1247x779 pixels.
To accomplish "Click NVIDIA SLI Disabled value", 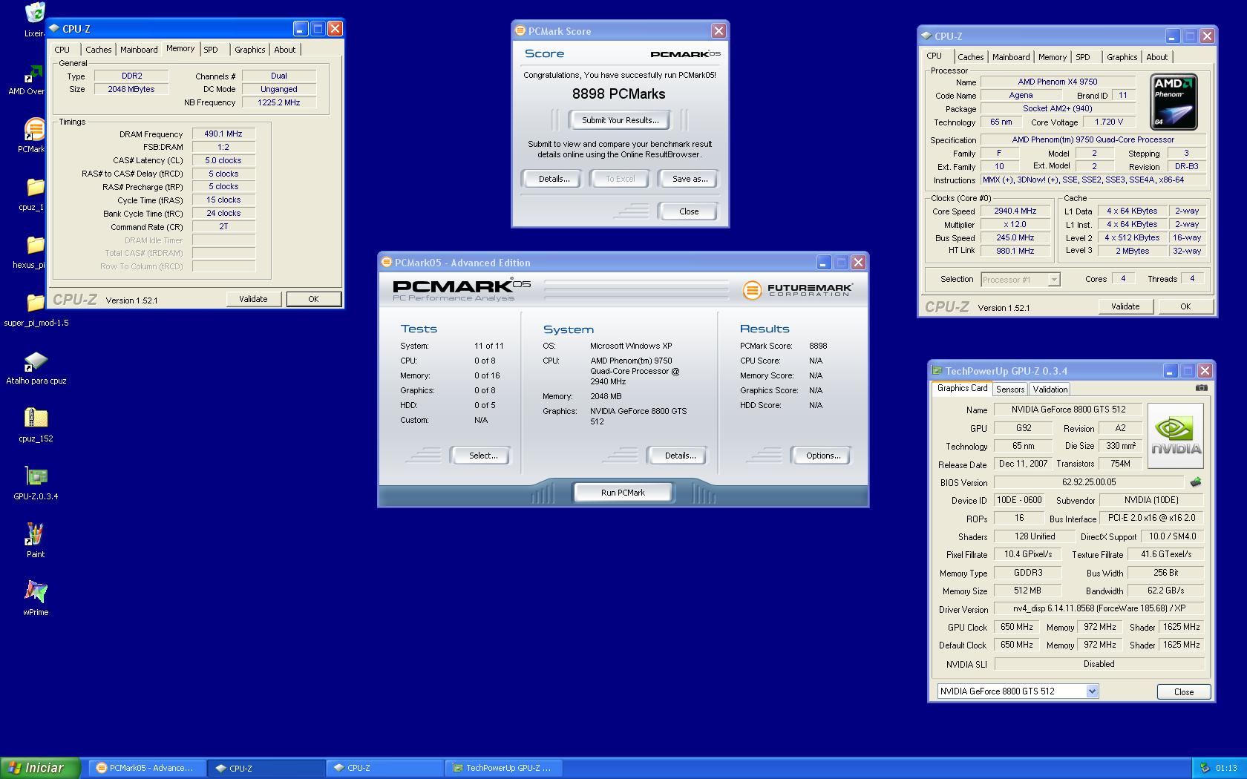I will point(1099,664).
